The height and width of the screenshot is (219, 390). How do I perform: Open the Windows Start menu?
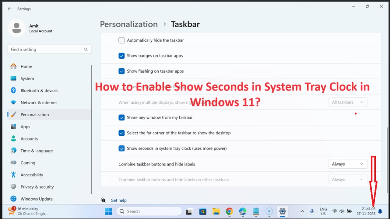tap(108, 211)
